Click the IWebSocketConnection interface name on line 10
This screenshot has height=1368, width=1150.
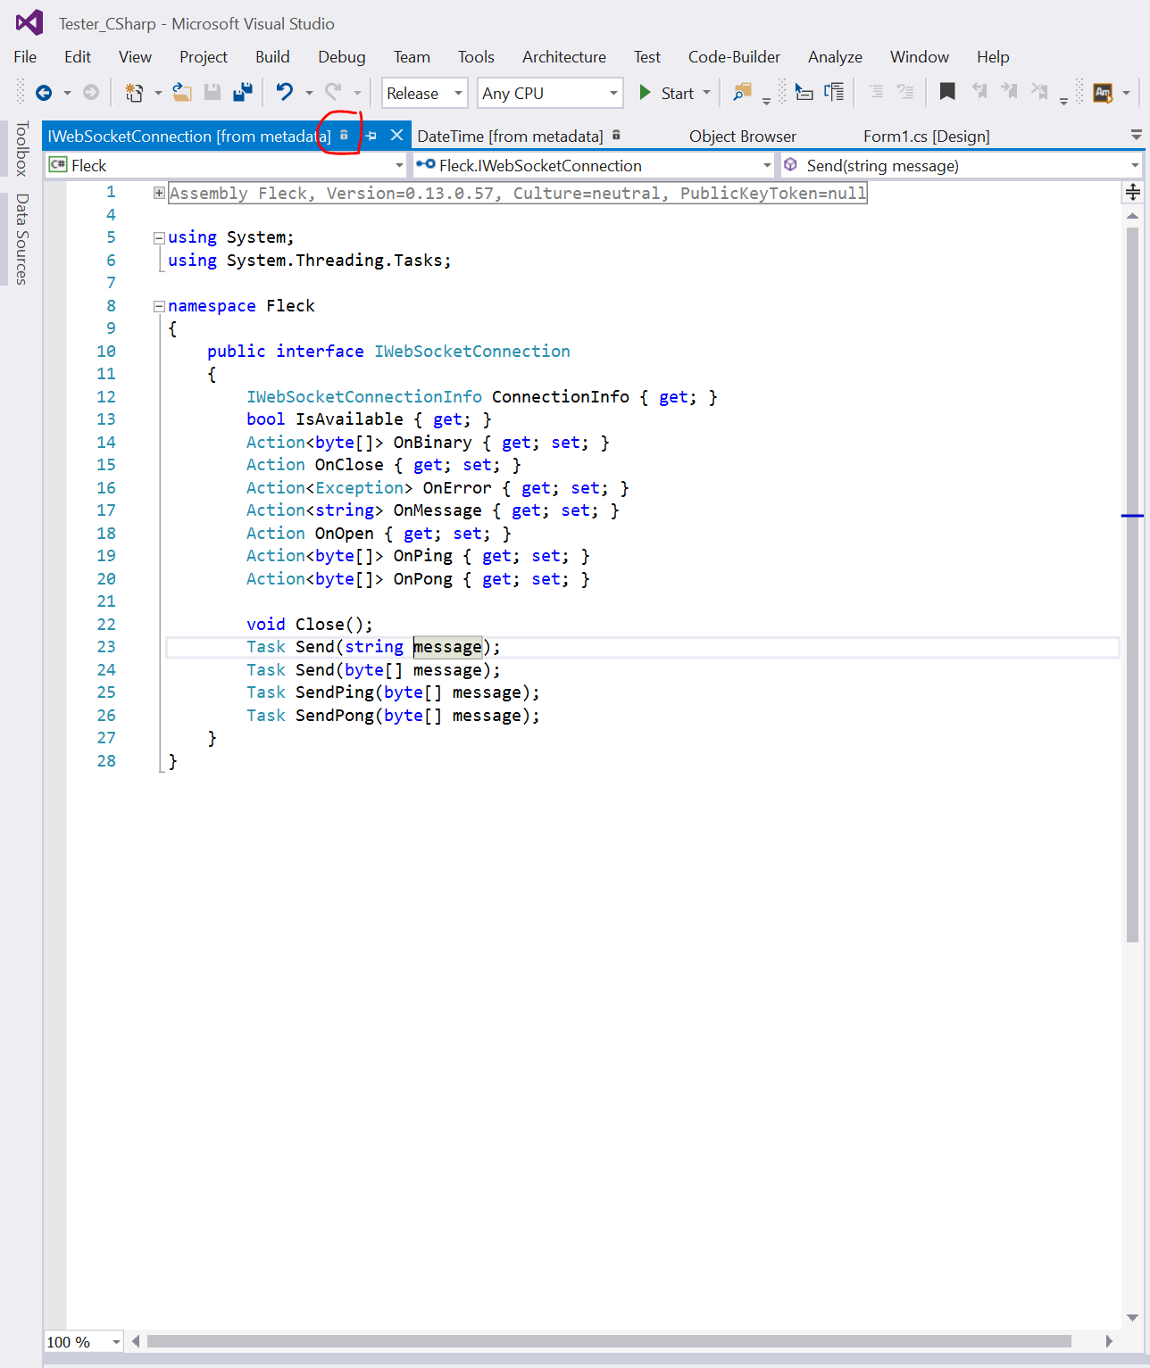pos(472,352)
